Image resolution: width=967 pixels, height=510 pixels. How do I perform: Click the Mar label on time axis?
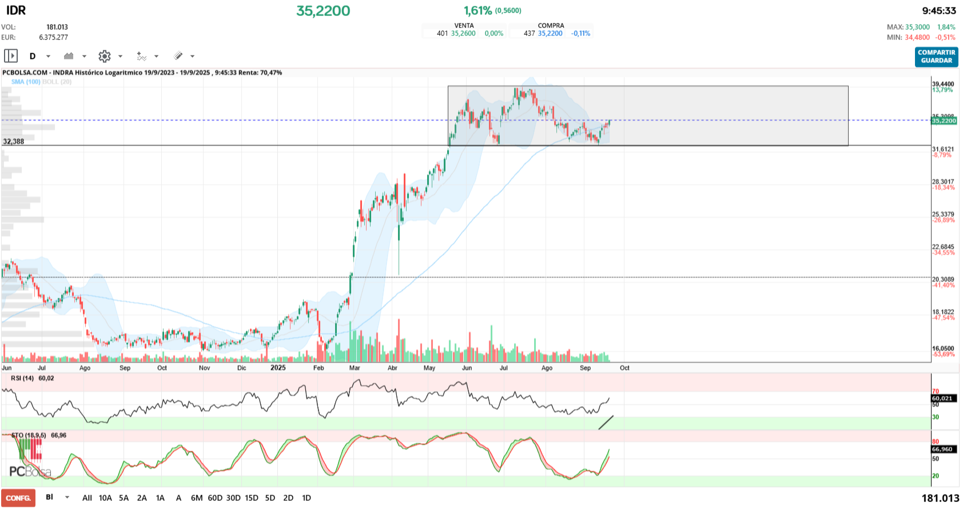[x=355, y=368]
